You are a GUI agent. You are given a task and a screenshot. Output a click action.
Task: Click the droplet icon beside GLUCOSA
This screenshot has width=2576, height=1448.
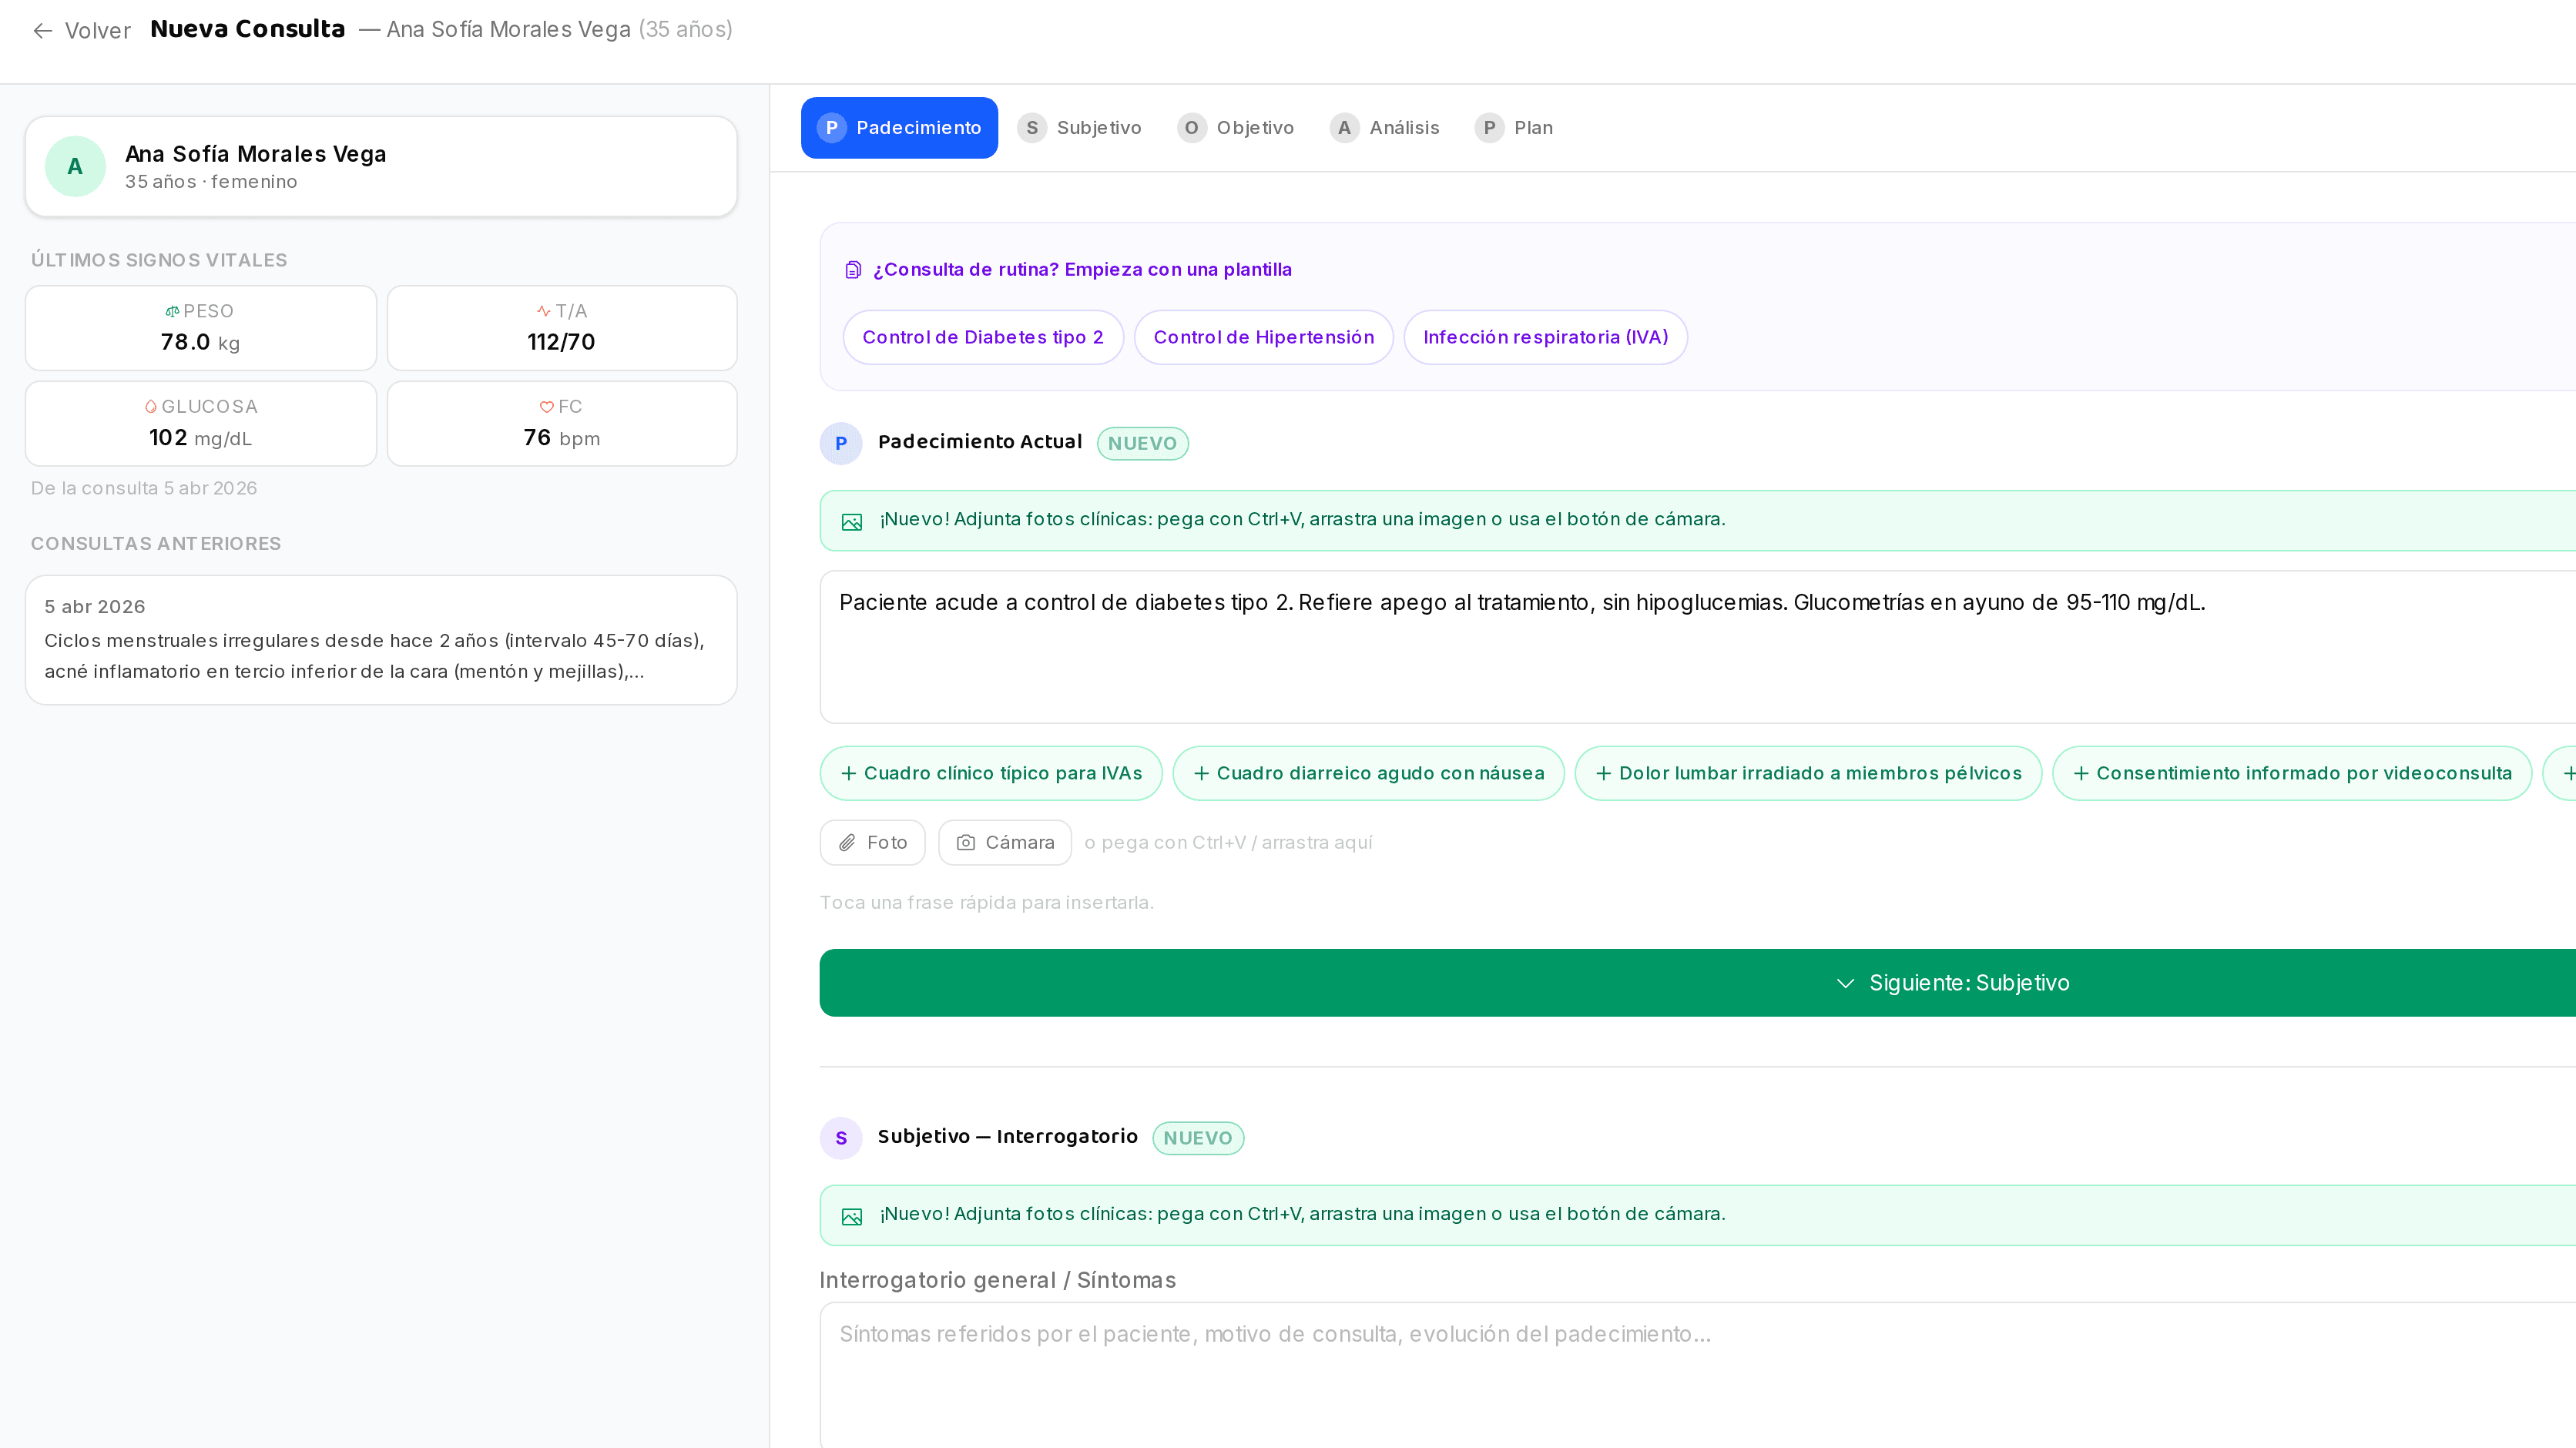coord(151,407)
